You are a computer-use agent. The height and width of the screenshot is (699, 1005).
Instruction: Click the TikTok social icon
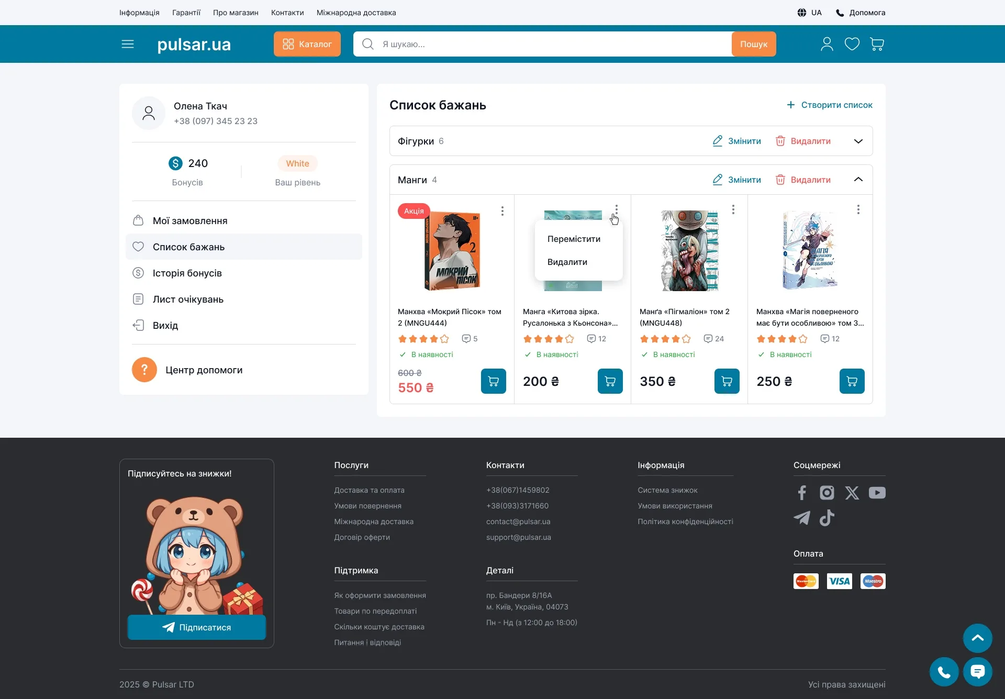827,518
